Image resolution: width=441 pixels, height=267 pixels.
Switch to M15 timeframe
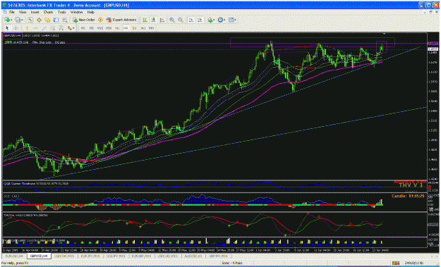click(x=100, y=28)
